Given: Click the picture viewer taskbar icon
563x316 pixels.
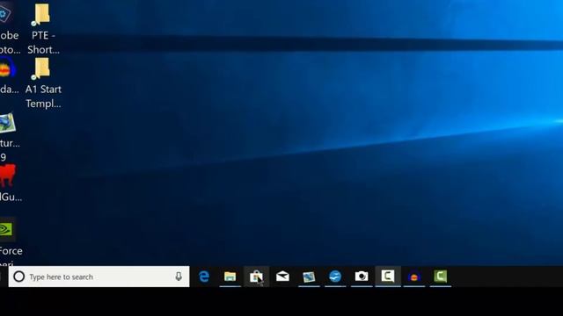Looking at the screenshot, I should click(x=309, y=276).
